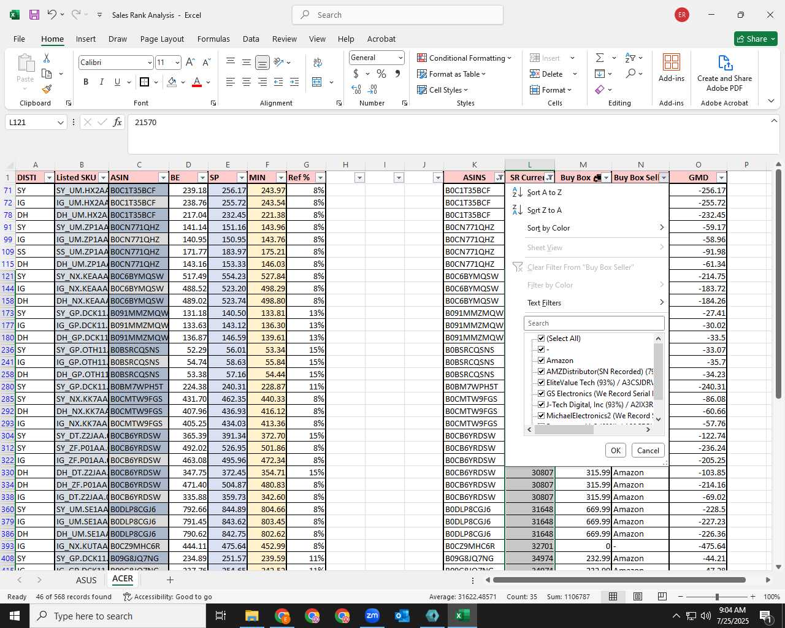Image resolution: width=785 pixels, height=628 pixels.
Task: Expand Conditional Formatting menu
Action: point(464,58)
